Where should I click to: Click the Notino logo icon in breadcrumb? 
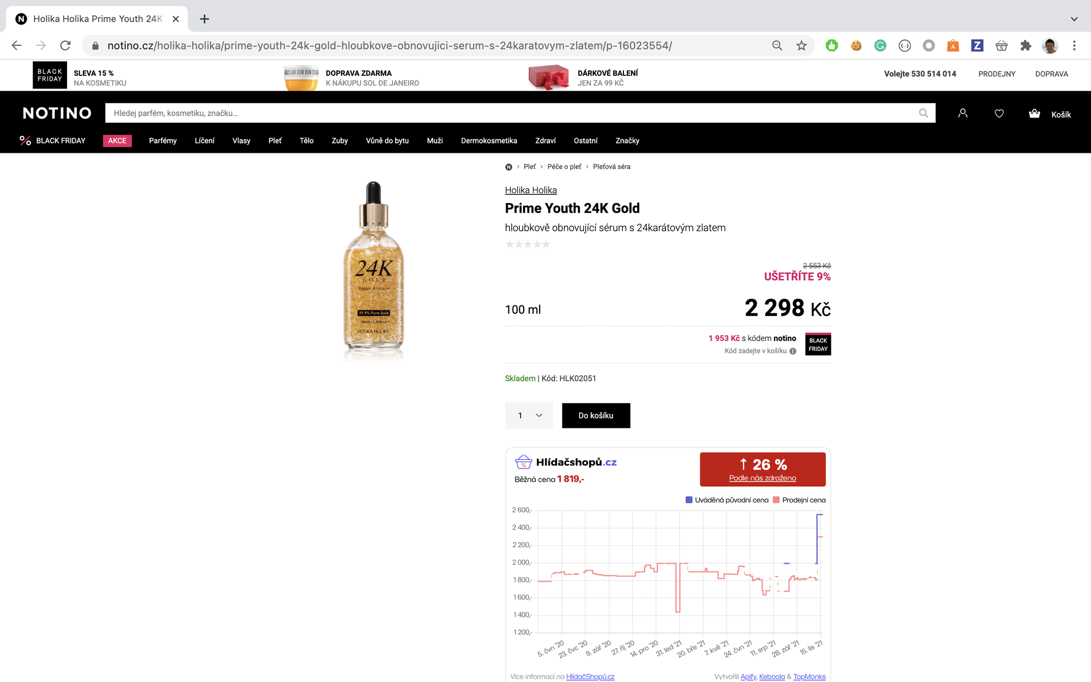tap(508, 166)
